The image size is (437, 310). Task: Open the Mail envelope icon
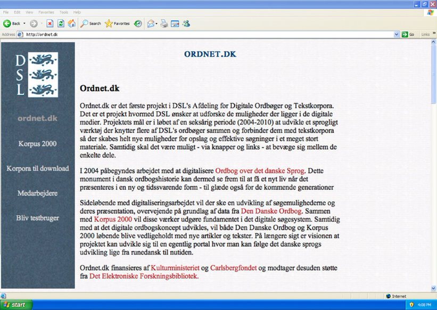[x=151, y=23]
